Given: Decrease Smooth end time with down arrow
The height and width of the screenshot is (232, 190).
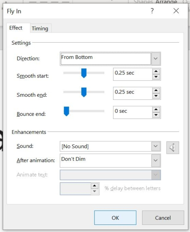Looking at the screenshot, I should [156, 96].
